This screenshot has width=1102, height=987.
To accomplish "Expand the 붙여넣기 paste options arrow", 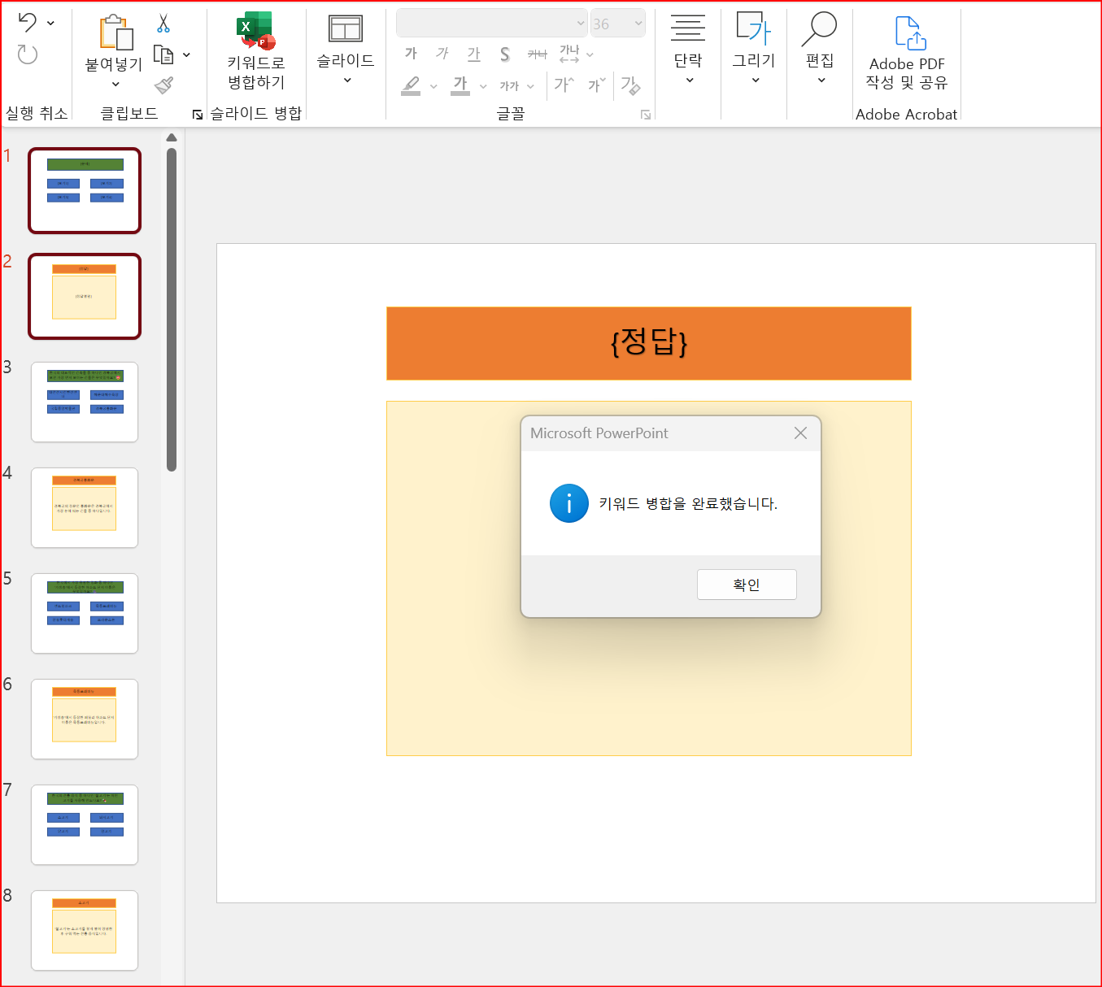I will (115, 85).
